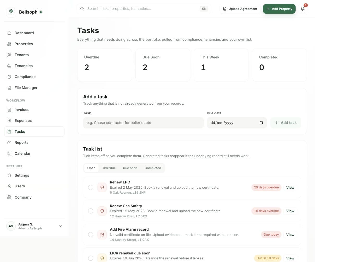This screenshot has height=262, width=350.
Task: Click the Task name input field
Action: tap(143, 123)
